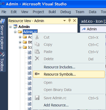Click Open Binary Data in context menu
106x110 pixels.
point(69,90)
